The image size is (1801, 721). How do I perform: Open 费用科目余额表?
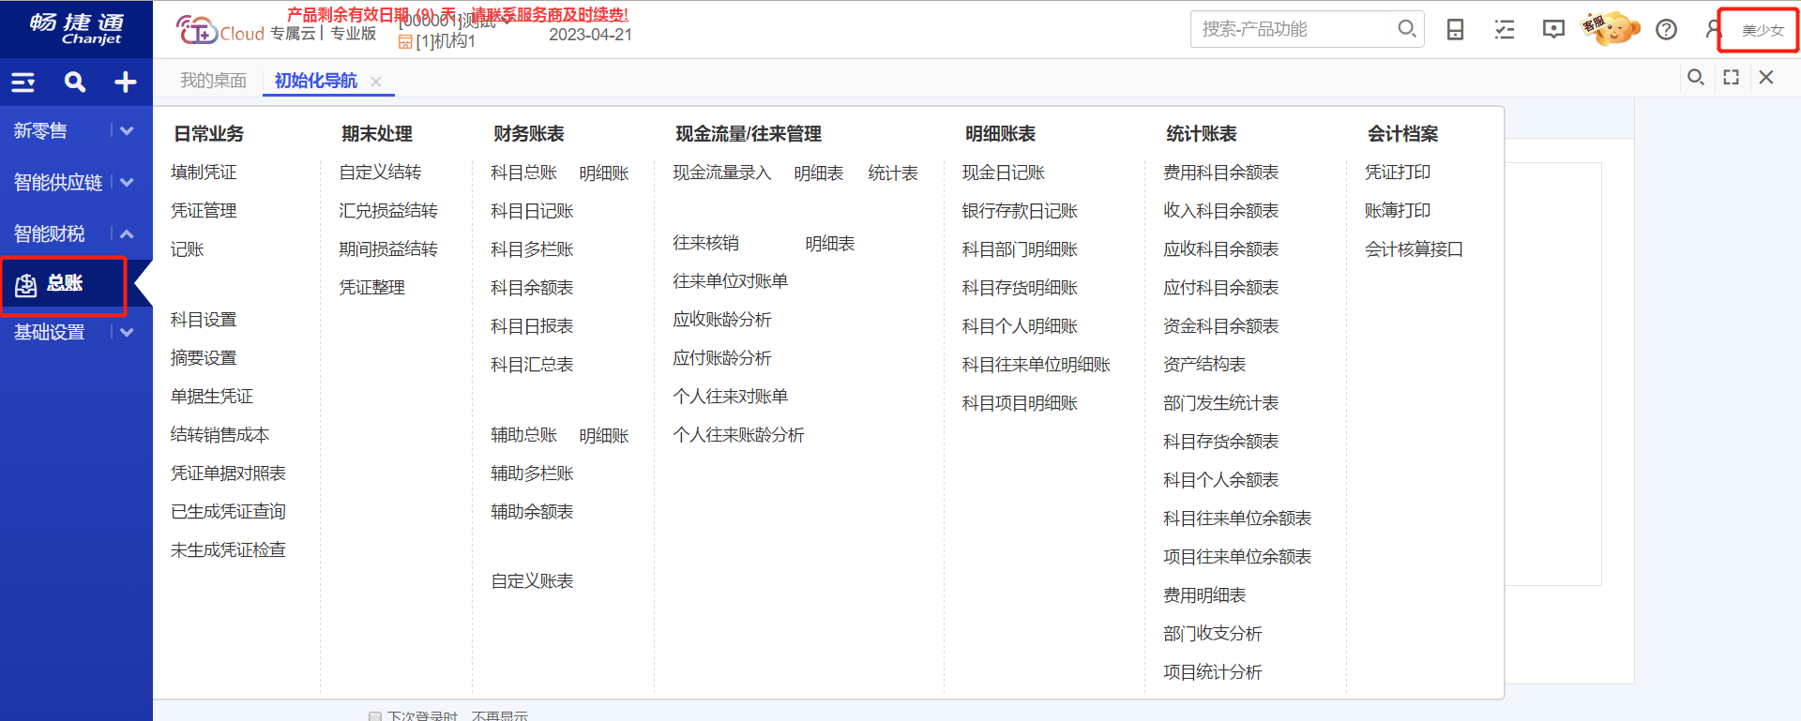[1221, 173]
